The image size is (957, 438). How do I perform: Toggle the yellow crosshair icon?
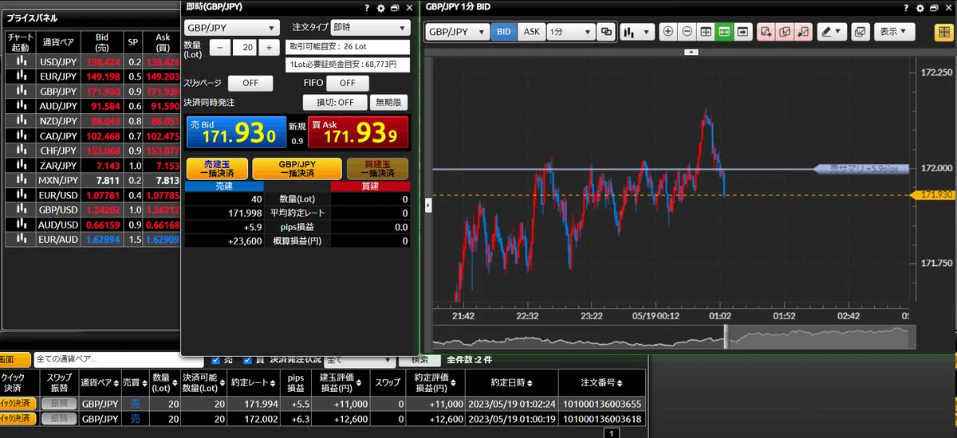pyautogui.click(x=943, y=33)
